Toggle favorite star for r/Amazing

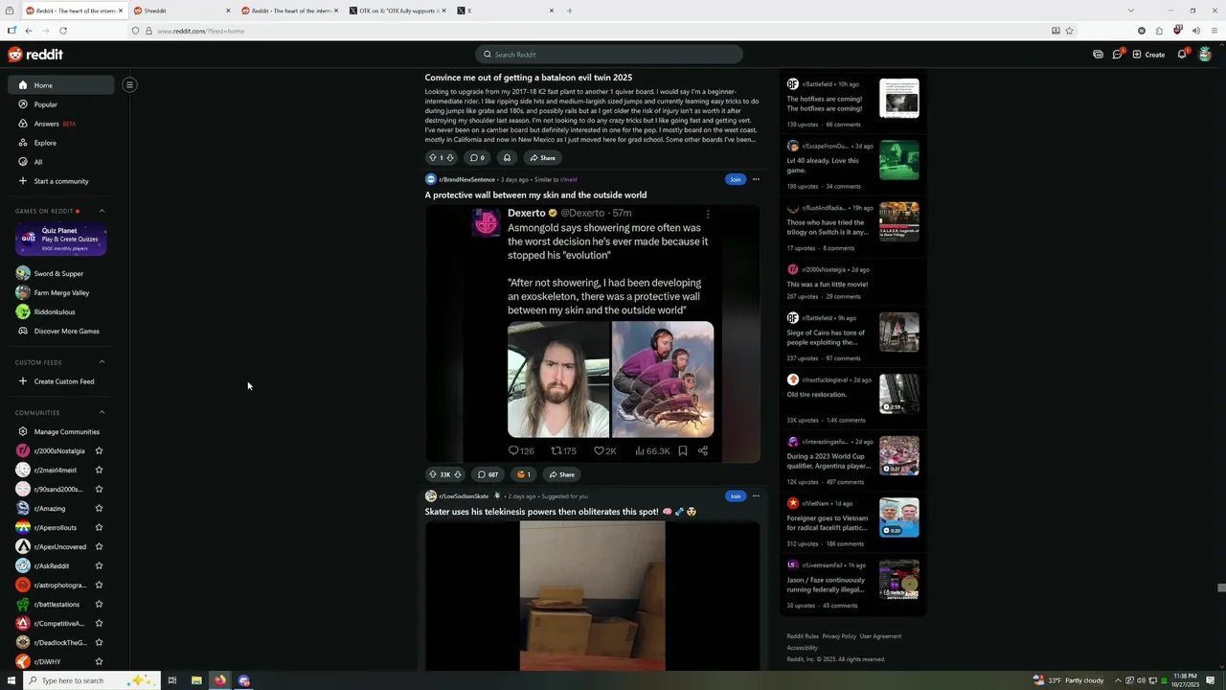tap(99, 508)
